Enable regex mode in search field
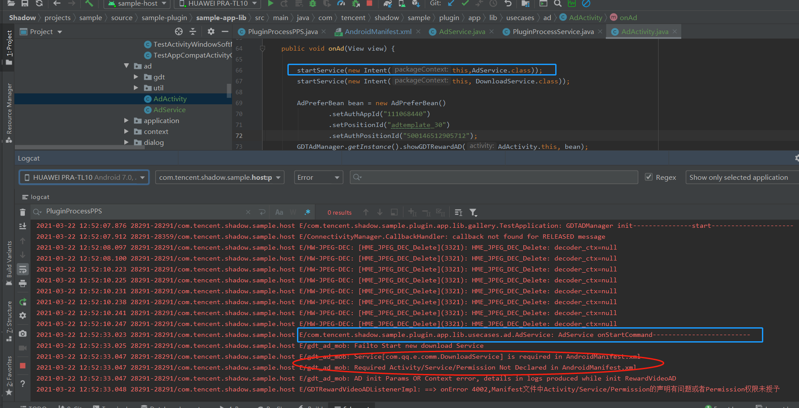This screenshot has height=408, width=799. click(x=307, y=212)
